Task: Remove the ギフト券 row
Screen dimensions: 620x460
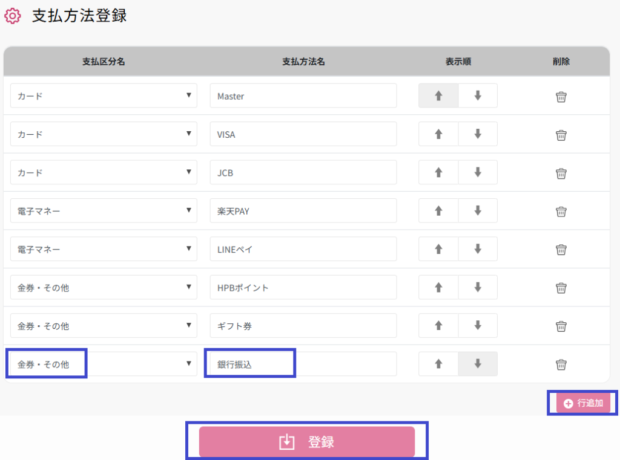Action: (561, 326)
